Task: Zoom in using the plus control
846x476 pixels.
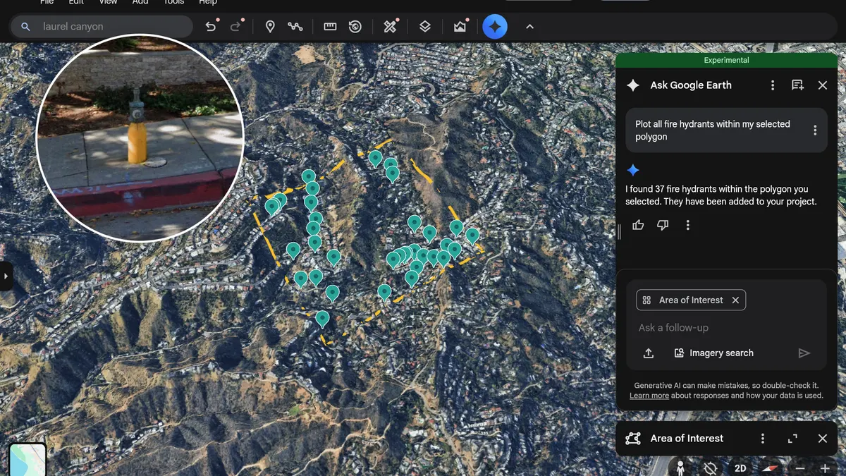Action: click(825, 468)
